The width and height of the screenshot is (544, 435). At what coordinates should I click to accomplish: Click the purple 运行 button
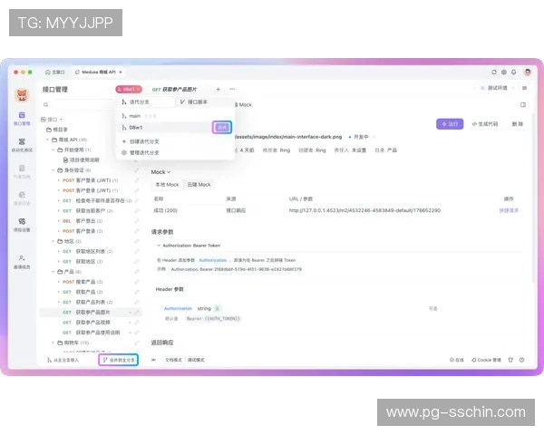pos(448,122)
